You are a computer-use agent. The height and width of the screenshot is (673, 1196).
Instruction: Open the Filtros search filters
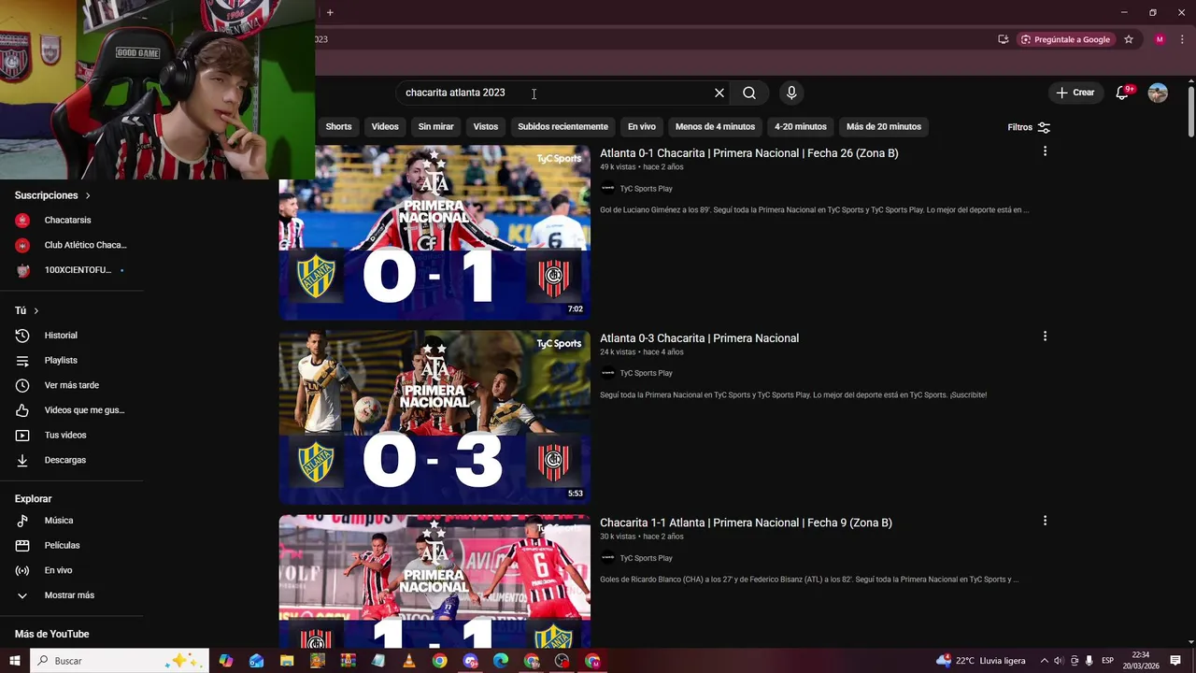(x=1029, y=127)
